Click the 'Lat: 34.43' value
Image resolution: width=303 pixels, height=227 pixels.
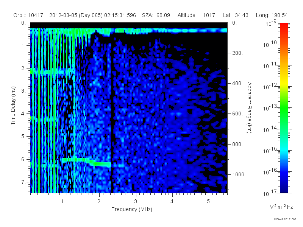point(235,15)
